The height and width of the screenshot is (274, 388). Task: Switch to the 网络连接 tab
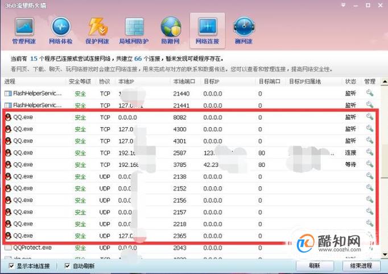coord(207,31)
